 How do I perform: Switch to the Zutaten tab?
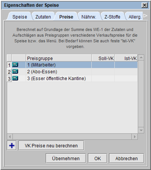tap(43, 17)
